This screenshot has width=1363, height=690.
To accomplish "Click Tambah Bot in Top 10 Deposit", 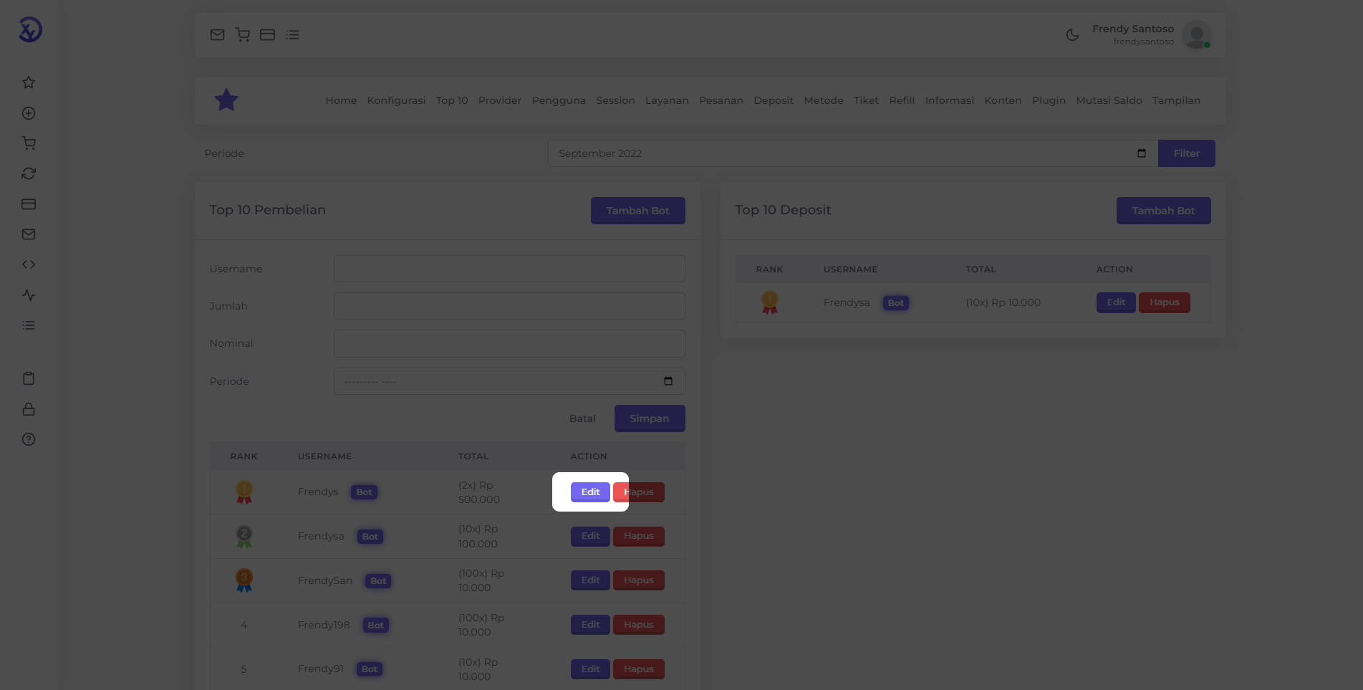I will (x=1163, y=211).
